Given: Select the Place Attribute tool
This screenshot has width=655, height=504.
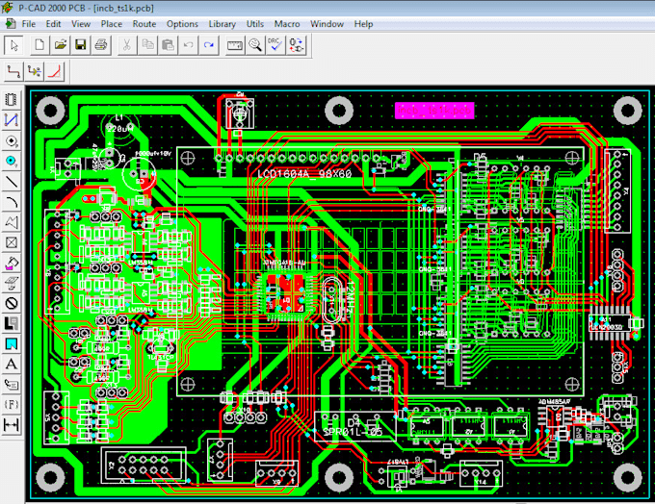Looking at the screenshot, I should [12, 385].
